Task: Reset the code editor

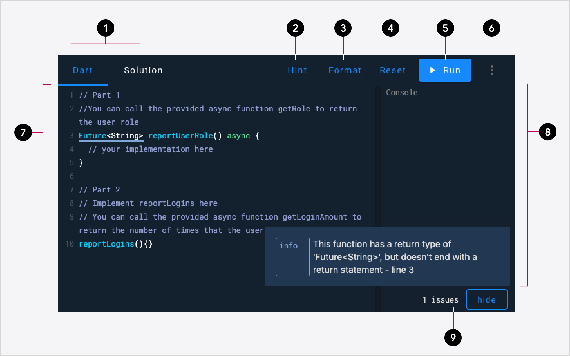Action: [x=392, y=70]
